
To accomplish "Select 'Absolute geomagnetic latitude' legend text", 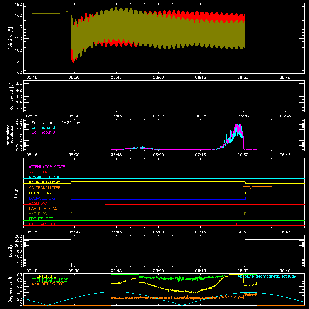I will tap(267, 276).
